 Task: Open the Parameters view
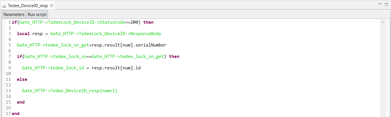coord(14,15)
